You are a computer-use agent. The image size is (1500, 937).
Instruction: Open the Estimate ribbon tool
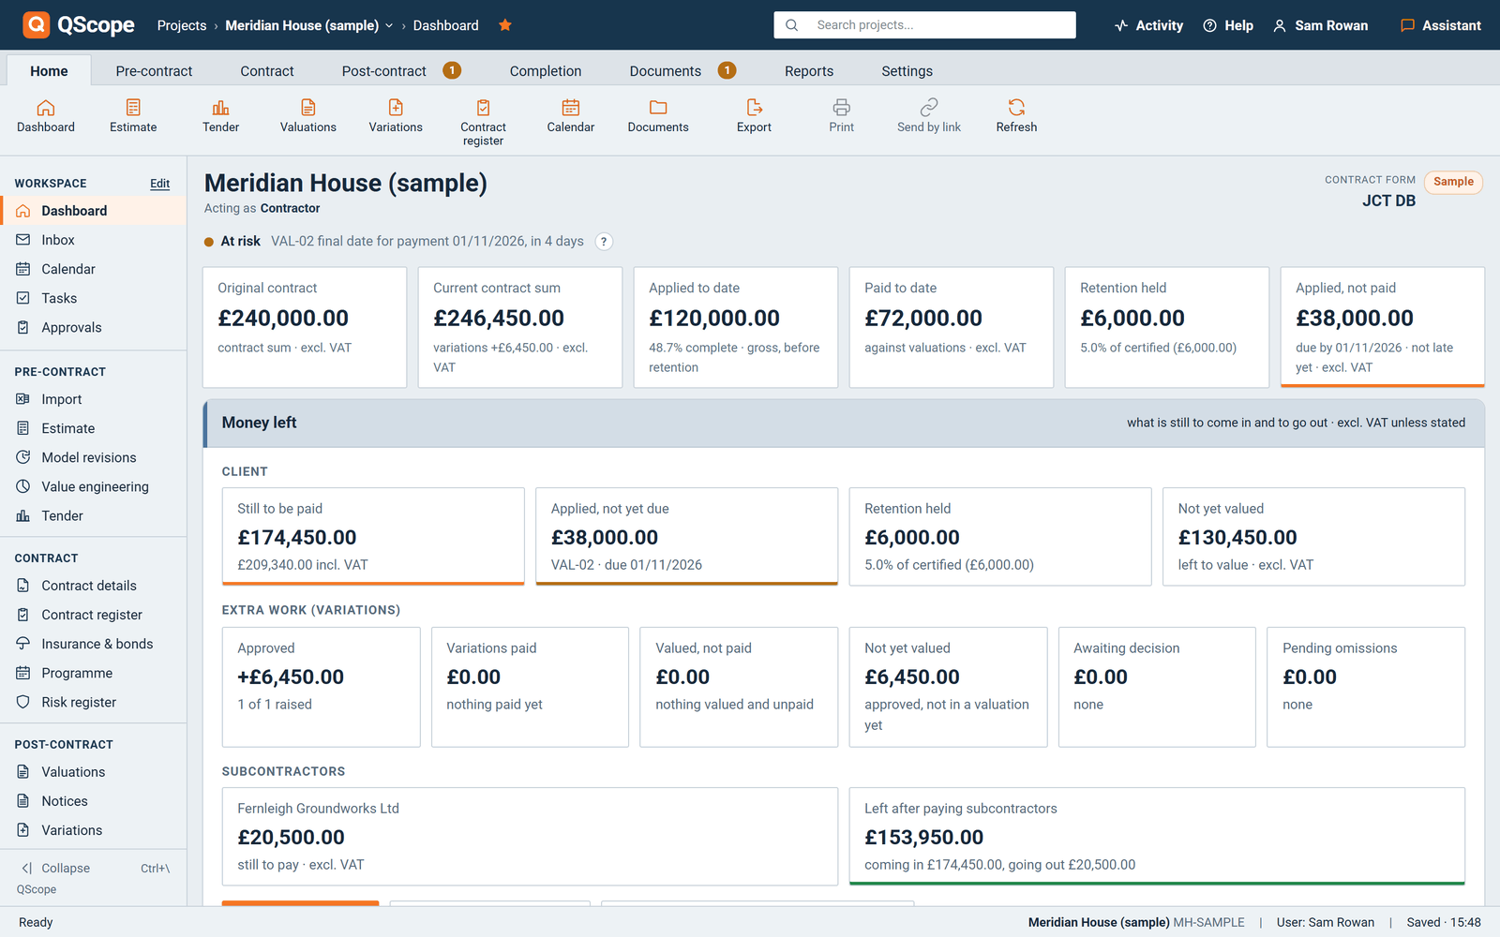pos(133,116)
